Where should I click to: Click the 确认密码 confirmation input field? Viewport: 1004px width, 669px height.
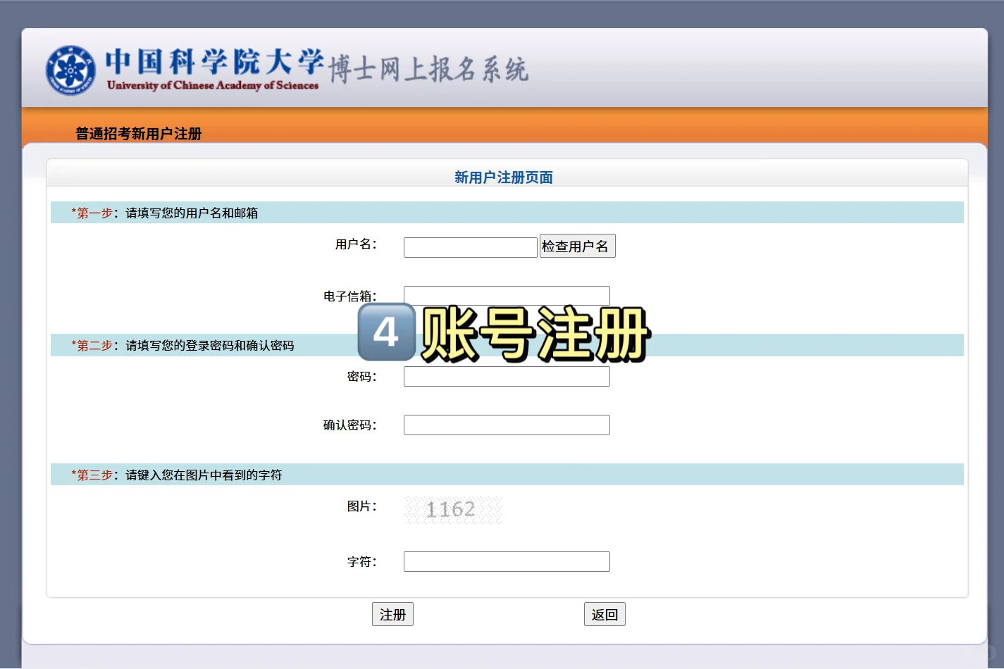click(x=506, y=425)
